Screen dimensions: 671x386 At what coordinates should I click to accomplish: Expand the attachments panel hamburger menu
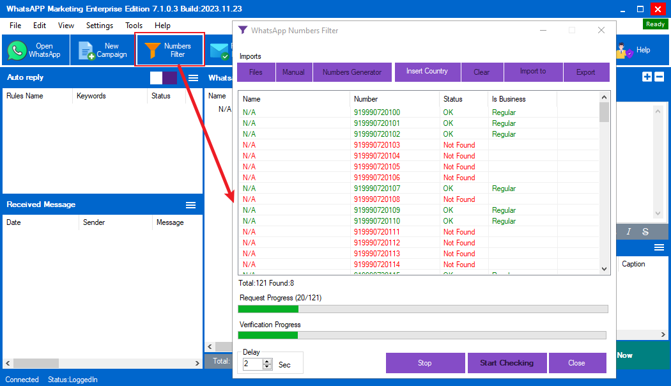[659, 247]
